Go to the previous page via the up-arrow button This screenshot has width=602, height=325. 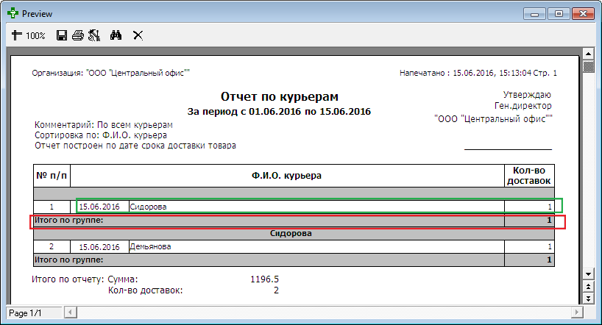(x=588, y=287)
